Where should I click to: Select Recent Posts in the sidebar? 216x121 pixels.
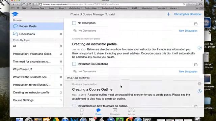click(37, 26)
